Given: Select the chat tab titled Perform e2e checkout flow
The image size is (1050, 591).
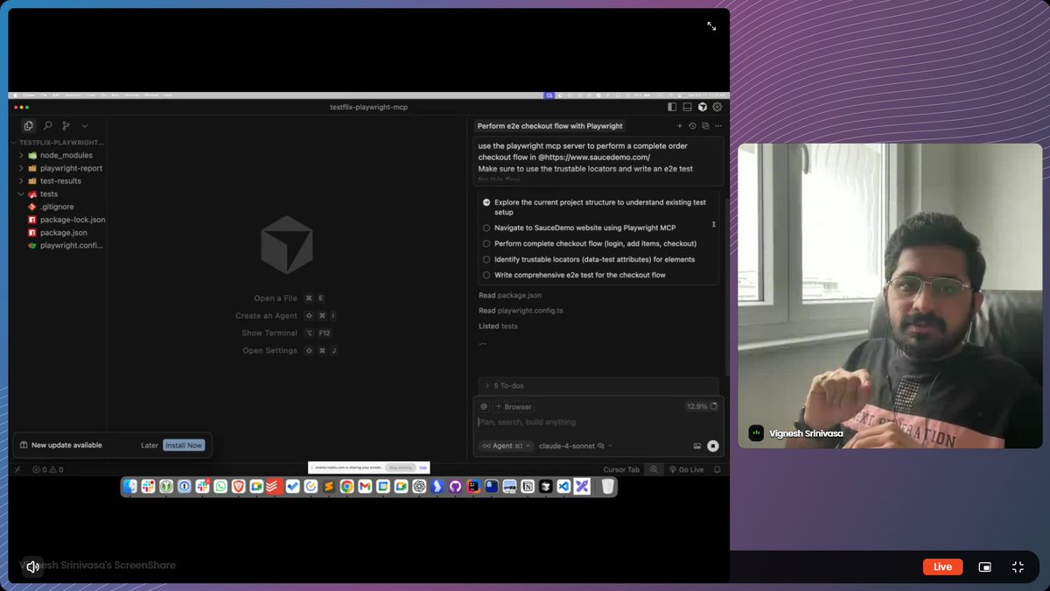Looking at the screenshot, I should (x=549, y=126).
